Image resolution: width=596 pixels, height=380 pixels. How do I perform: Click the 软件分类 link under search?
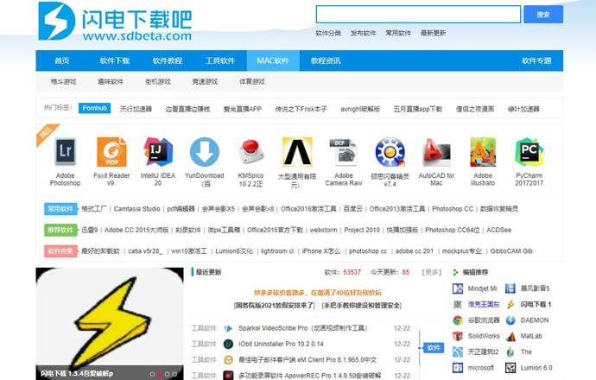328,33
